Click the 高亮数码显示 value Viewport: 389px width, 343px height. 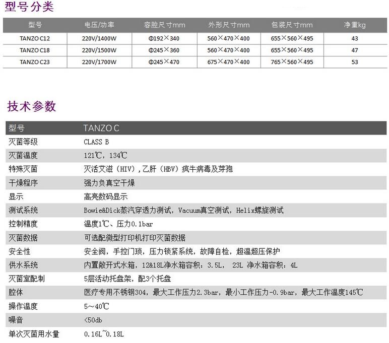pyautogui.click(x=106, y=196)
